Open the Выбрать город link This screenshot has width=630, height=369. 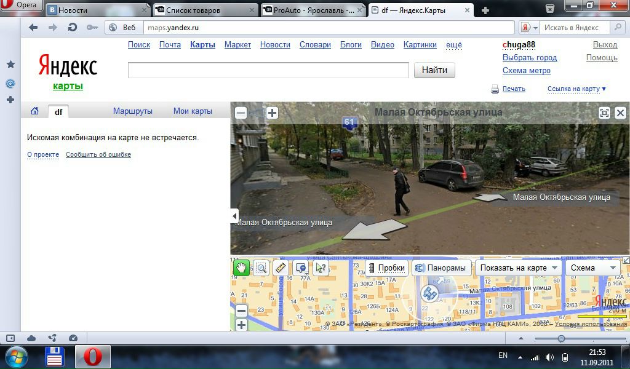point(529,58)
